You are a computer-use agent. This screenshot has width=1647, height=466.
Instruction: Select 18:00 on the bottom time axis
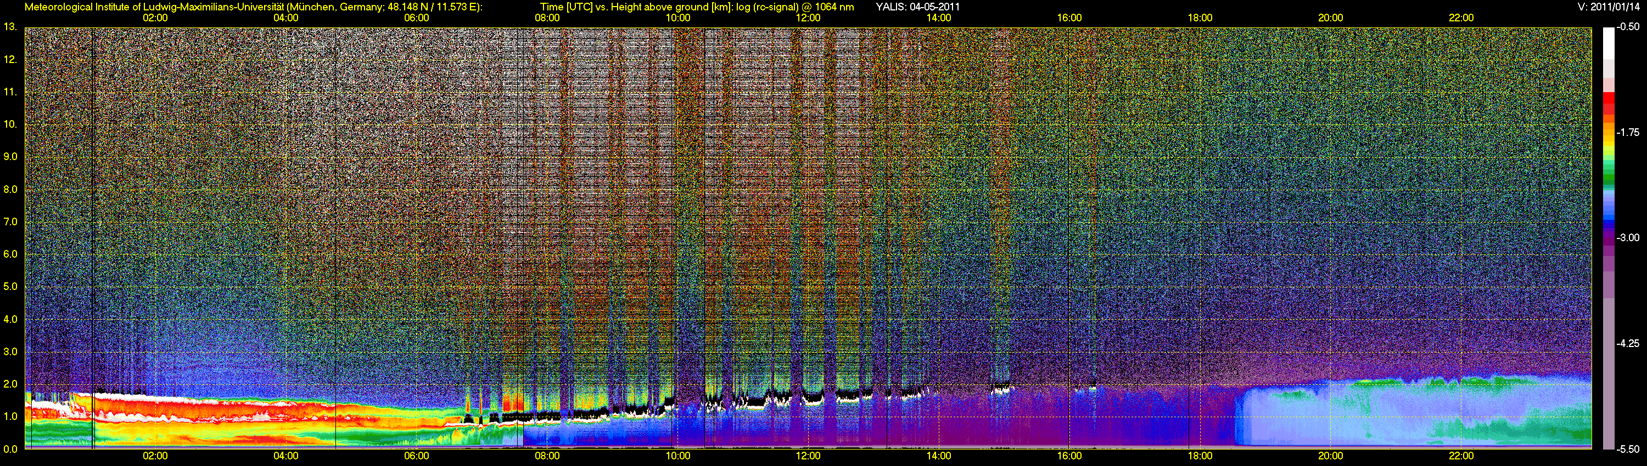point(1200,456)
